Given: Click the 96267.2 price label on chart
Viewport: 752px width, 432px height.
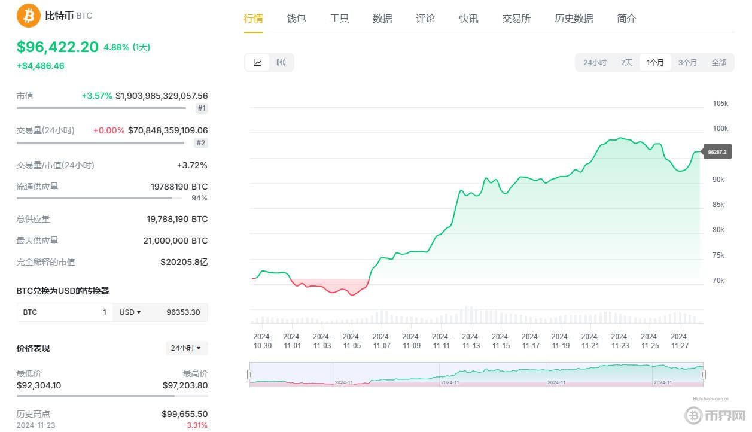Looking at the screenshot, I should point(717,152).
